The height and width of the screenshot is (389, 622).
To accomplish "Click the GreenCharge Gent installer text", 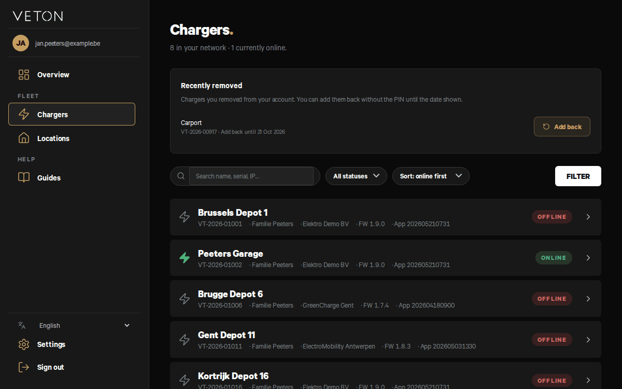I will click(328, 305).
